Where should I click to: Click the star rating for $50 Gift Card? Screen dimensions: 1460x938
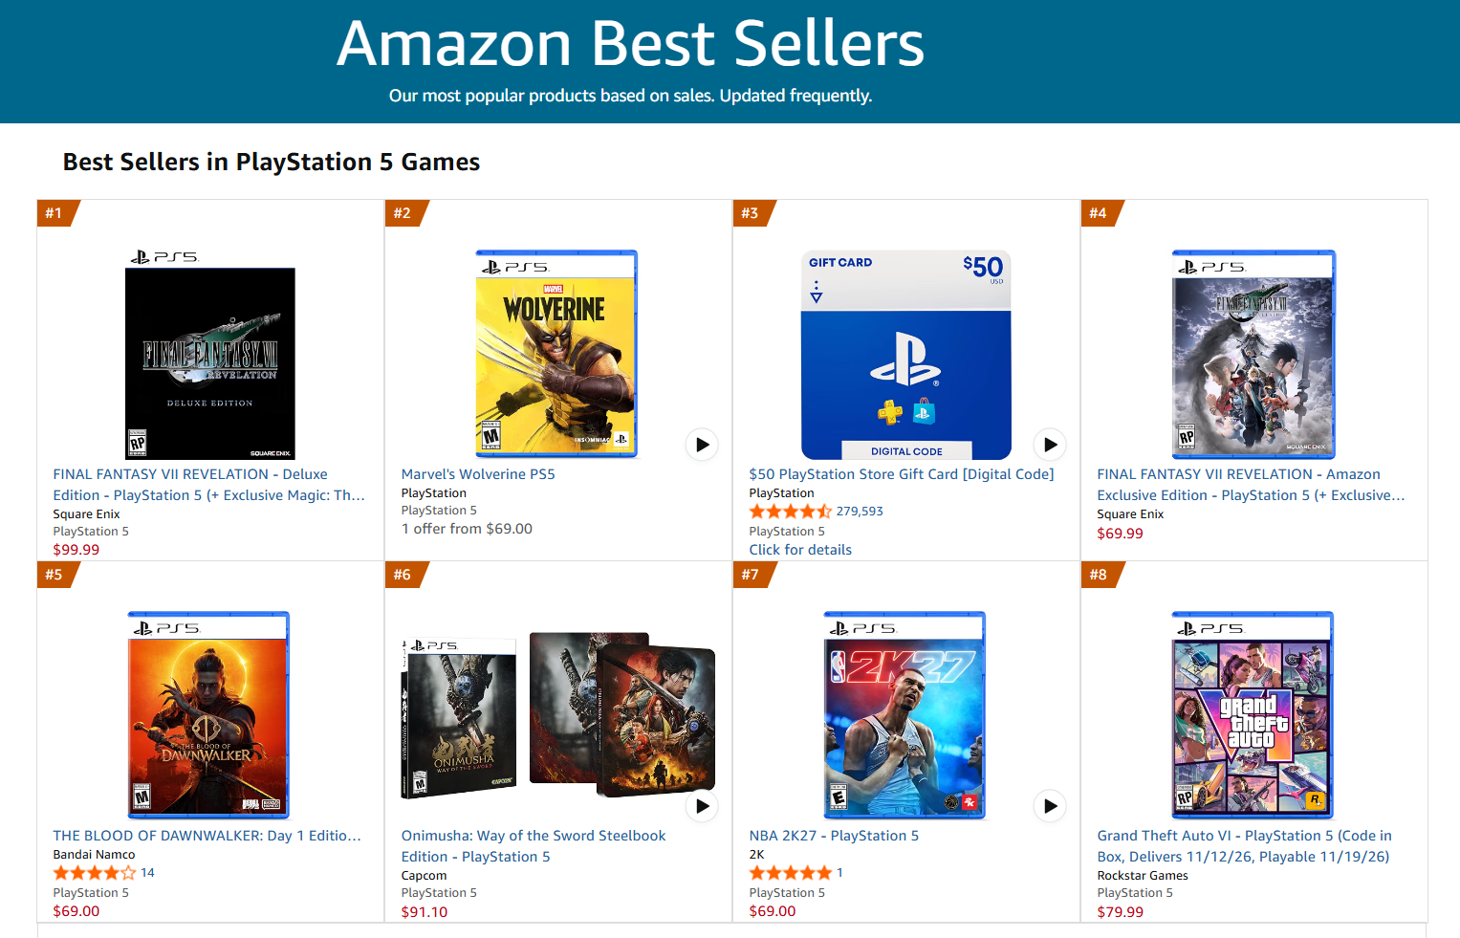click(791, 512)
